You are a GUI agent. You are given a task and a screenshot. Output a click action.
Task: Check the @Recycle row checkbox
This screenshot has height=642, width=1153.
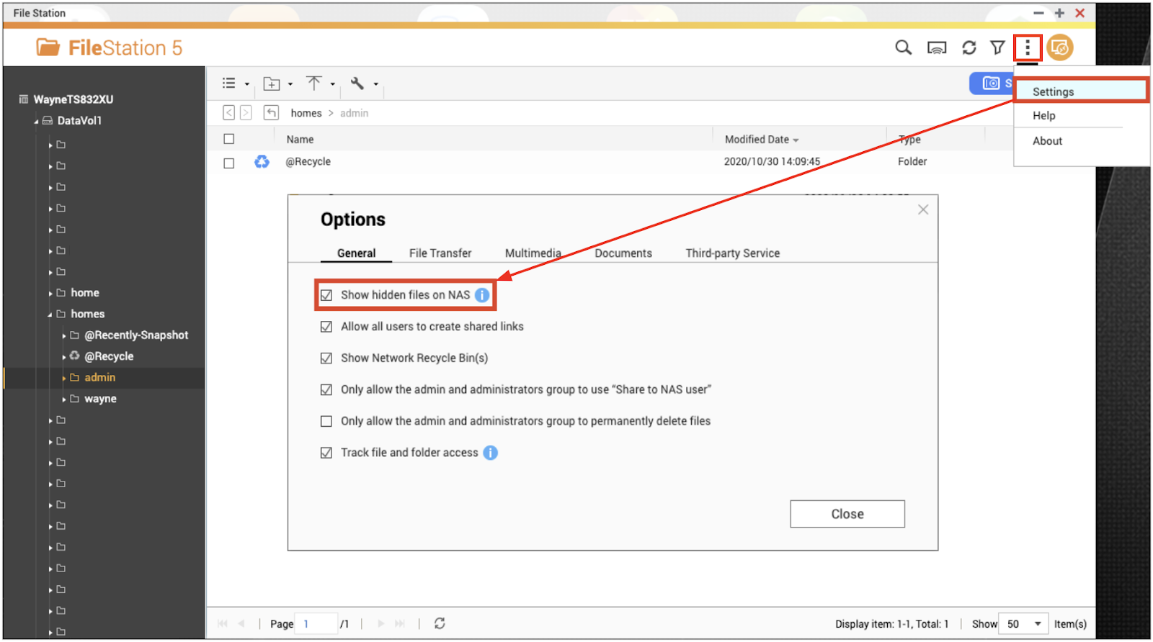[229, 163]
